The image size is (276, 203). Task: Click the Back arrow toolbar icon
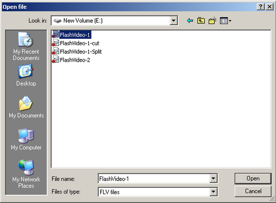[190, 21]
